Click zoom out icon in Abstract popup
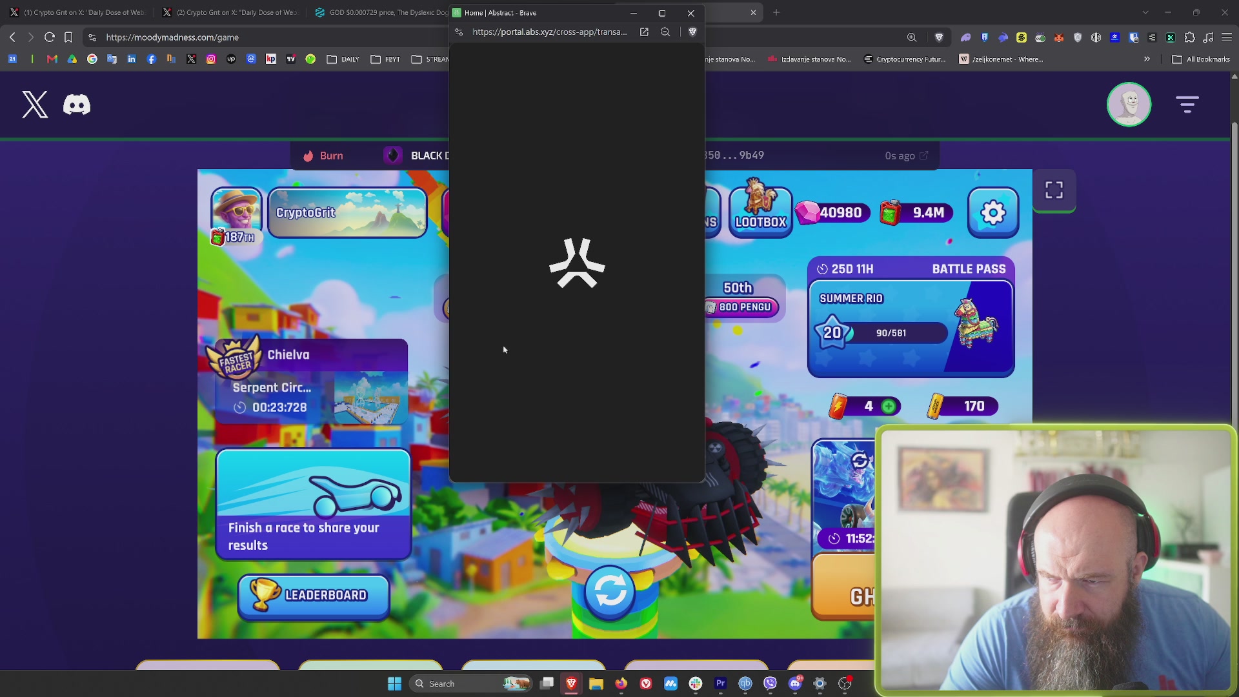The width and height of the screenshot is (1239, 697). tap(665, 32)
